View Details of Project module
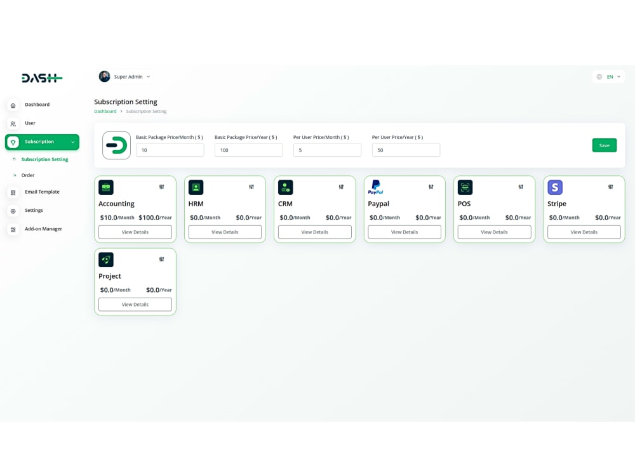The width and height of the screenshot is (635, 476). click(135, 305)
